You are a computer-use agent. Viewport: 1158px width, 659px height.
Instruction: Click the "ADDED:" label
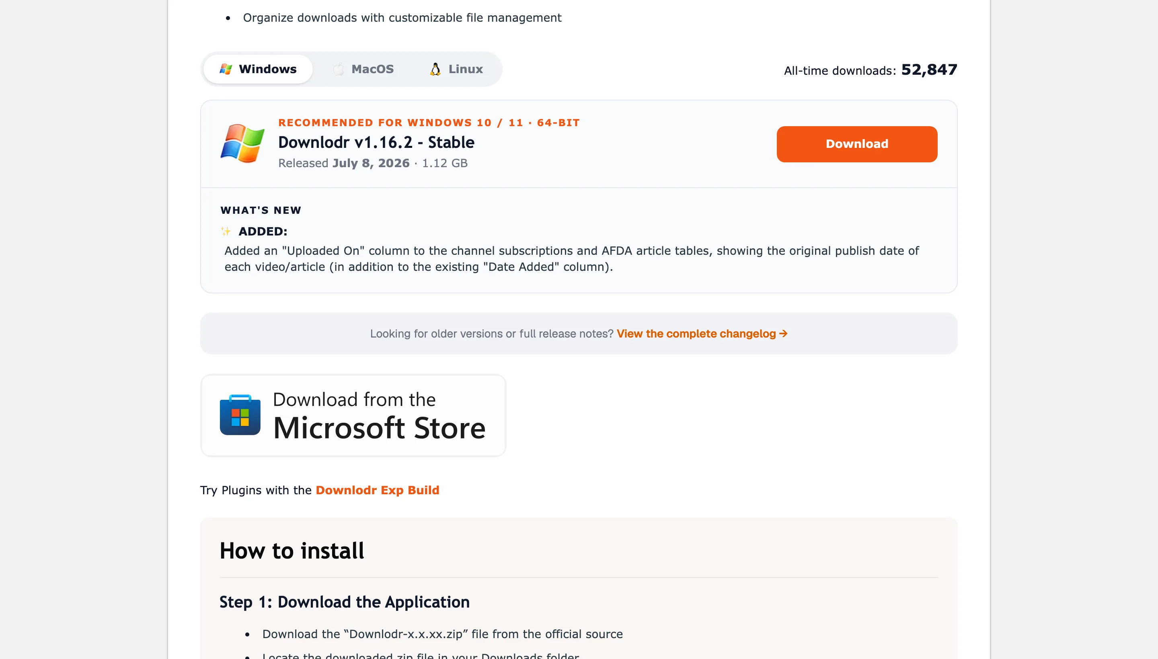coord(263,231)
